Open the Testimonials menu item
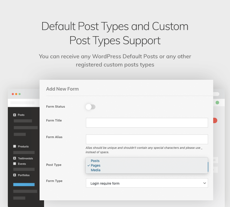Screen dimensions: 230x207 (x=25, y=158)
